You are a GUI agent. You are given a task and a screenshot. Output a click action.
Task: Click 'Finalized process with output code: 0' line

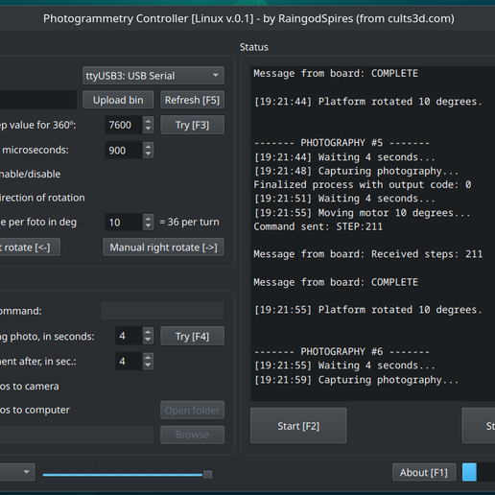363,185
